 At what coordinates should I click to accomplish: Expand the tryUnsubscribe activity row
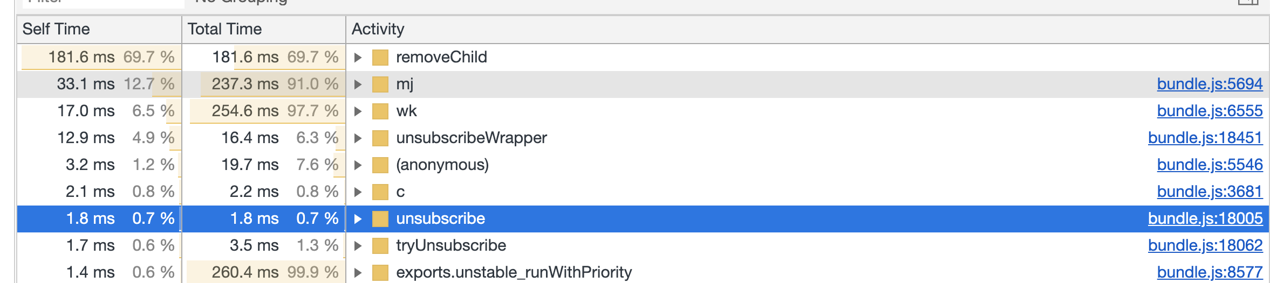tap(358, 246)
